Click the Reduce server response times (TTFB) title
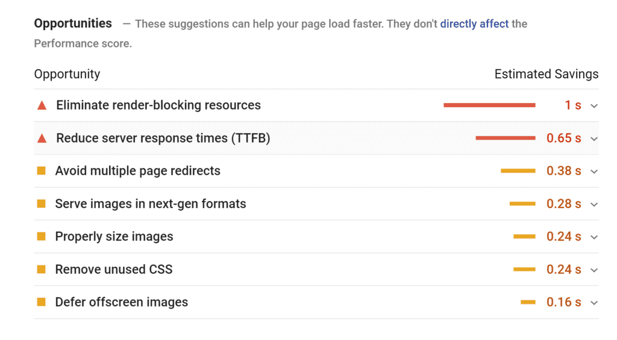The height and width of the screenshot is (340, 617). [x=163, y=138]
